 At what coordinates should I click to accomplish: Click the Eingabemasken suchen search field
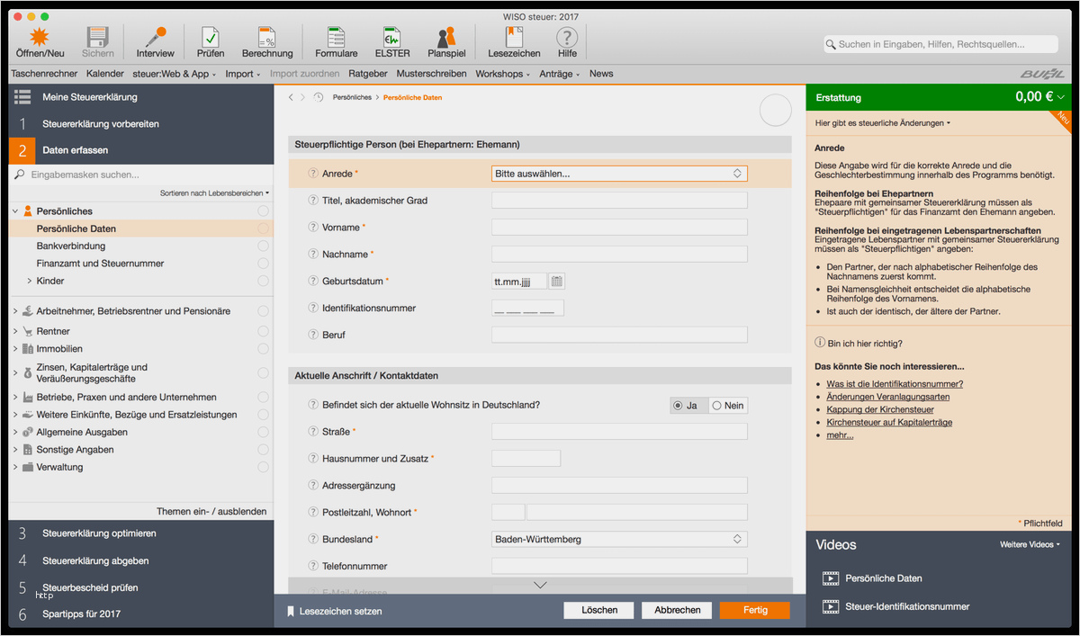pyautogui.click(x=141, y=175)
